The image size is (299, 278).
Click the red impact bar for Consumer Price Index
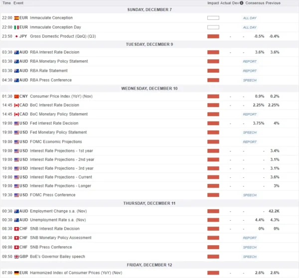pyautogui.click(x=213, y=96)
